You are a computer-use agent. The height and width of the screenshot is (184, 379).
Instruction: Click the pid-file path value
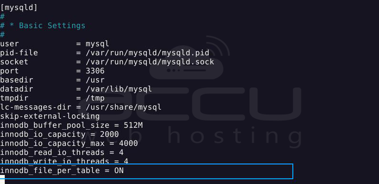(148, 53)
